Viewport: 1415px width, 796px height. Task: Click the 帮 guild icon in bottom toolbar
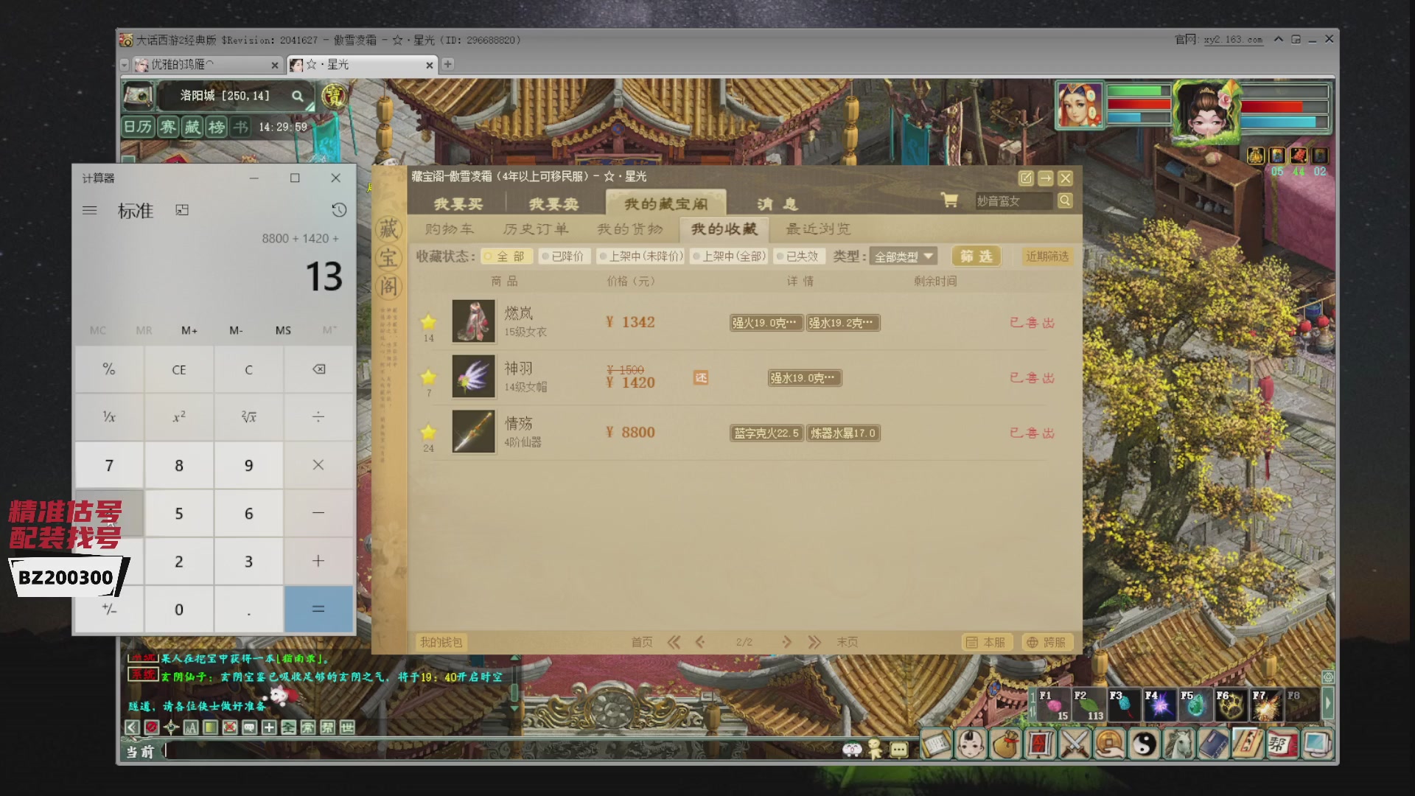click(1281, 744)
